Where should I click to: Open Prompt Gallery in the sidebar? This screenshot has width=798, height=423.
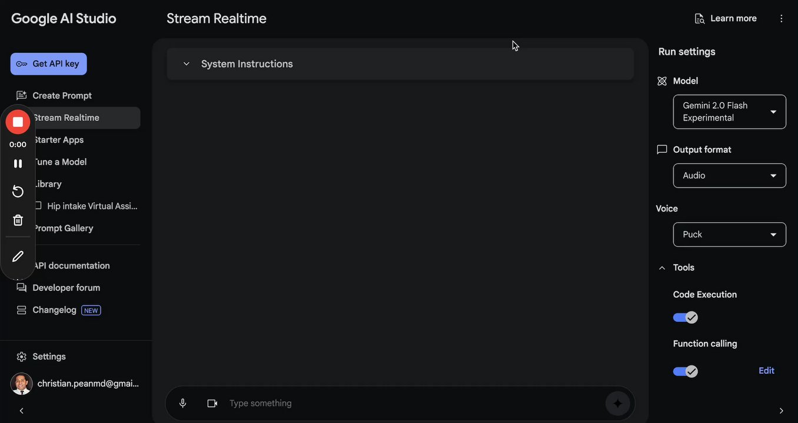tap(63, 228)
